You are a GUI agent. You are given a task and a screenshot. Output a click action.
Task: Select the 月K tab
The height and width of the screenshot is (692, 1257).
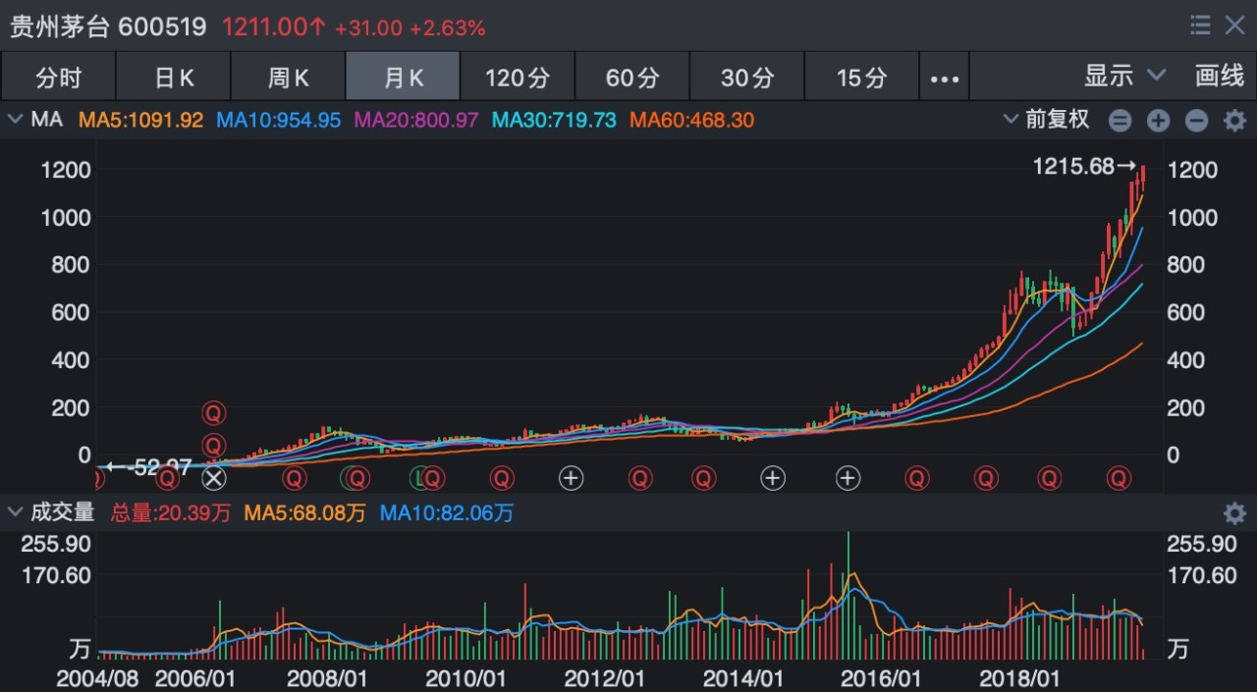[x=403, y=78]
